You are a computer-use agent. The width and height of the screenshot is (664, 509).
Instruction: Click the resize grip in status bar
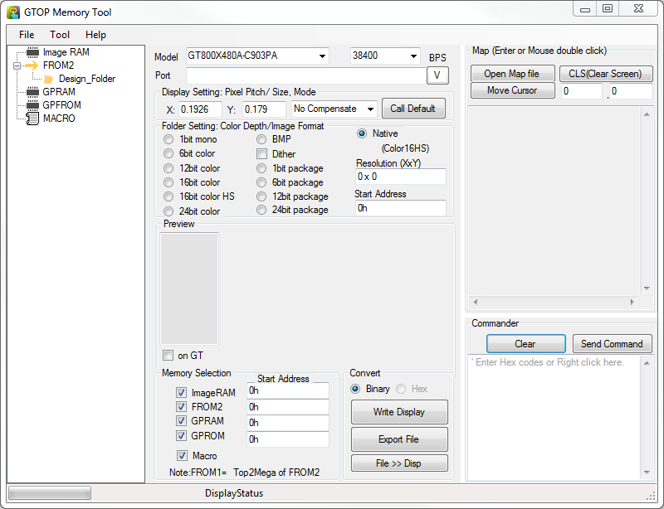coord(651,494)
